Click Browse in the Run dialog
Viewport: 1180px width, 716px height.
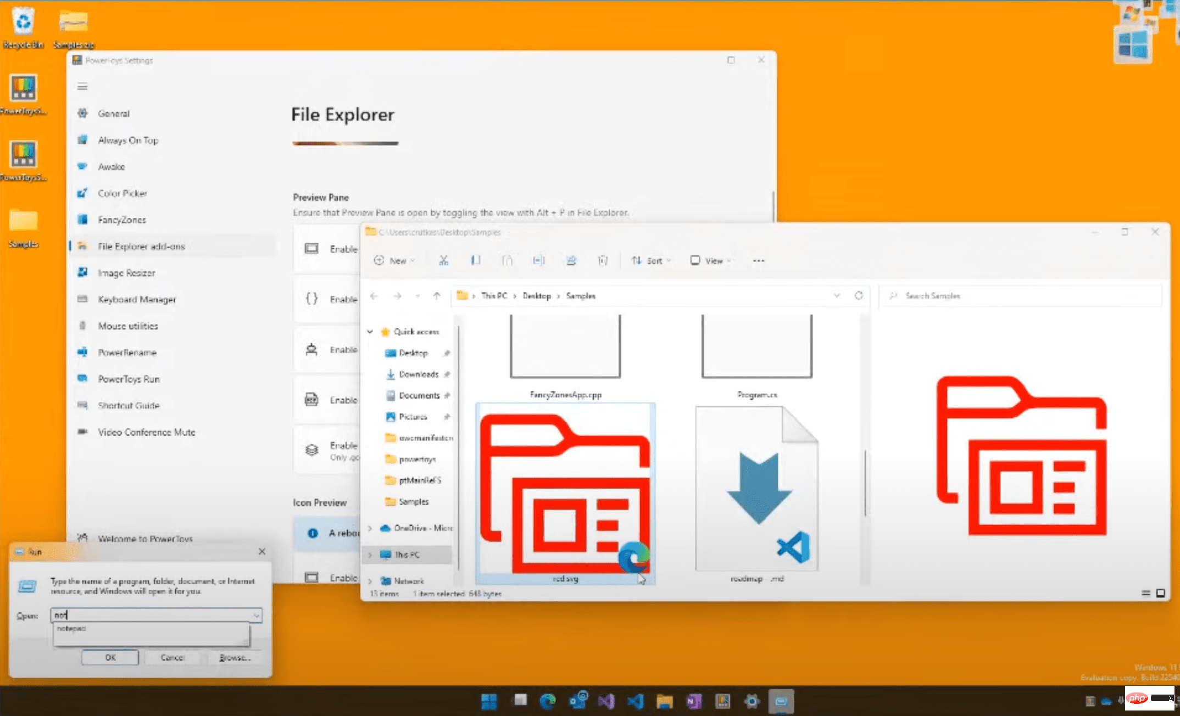click(x=235, y=657)
